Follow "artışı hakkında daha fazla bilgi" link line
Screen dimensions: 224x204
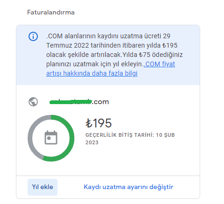[92, 73]
